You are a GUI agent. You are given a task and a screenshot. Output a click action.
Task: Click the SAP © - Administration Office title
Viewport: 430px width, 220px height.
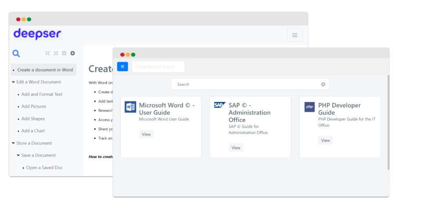click(250, 112)
